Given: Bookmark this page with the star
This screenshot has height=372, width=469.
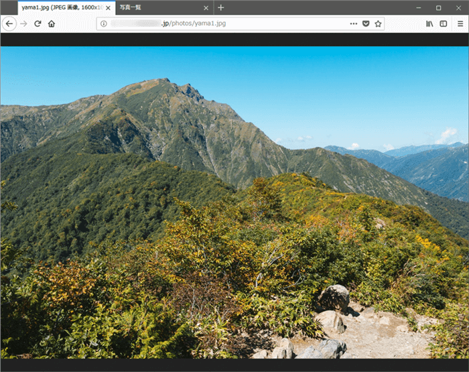Looking at the screenshot, I should pyautogui.click(x=378, y=23).
